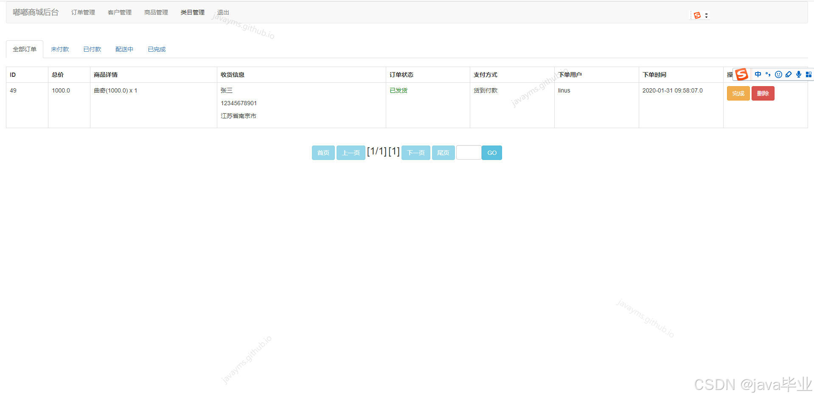Click the GO pagination button
This screenshot has width=814, height=398.
[x=492, y=153]
